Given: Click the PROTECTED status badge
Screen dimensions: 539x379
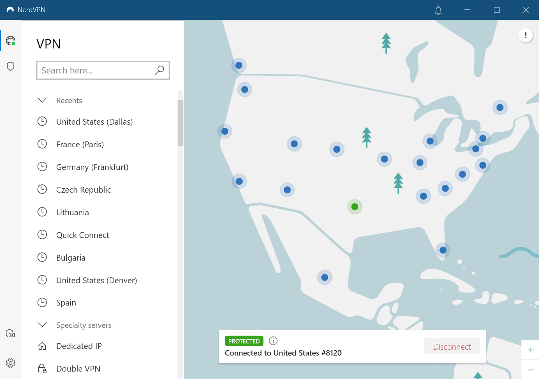Looking at the screenshot, I should 244,341.
